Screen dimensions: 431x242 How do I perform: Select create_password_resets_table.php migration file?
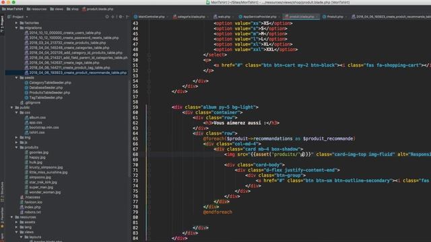click(x=71, y=38)
